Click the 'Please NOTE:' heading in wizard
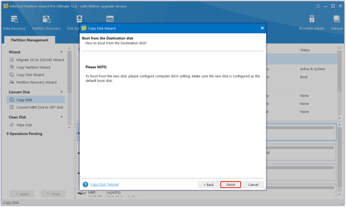This screenshot has width=346, height=207. (96, 67)
